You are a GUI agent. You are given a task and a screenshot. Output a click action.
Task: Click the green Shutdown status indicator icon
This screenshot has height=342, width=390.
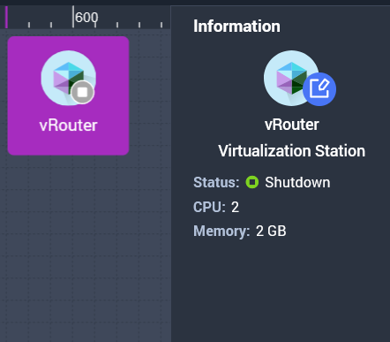click(252, 182)
